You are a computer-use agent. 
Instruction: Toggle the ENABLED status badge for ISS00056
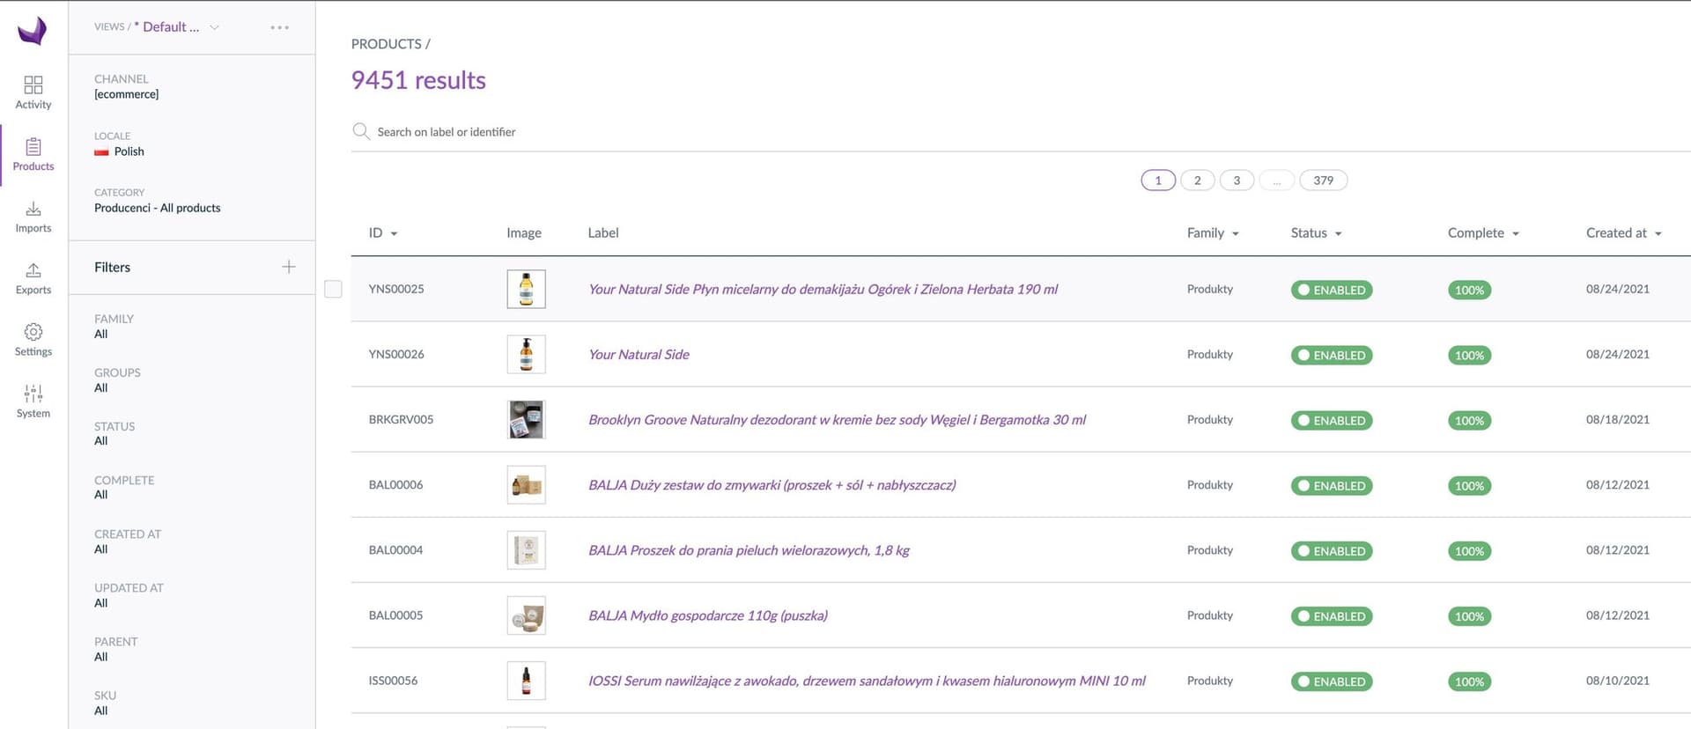coord(1331,681)
